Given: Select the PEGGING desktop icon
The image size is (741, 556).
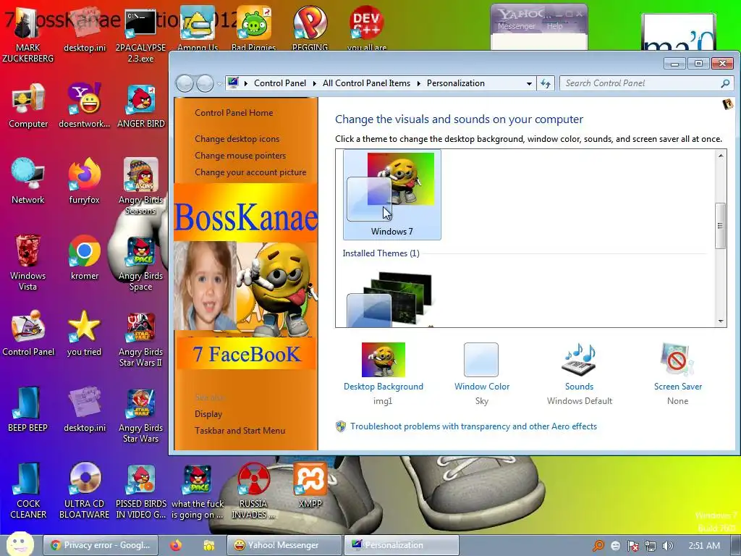Looking at the screenshot, I should click(310, 28).
